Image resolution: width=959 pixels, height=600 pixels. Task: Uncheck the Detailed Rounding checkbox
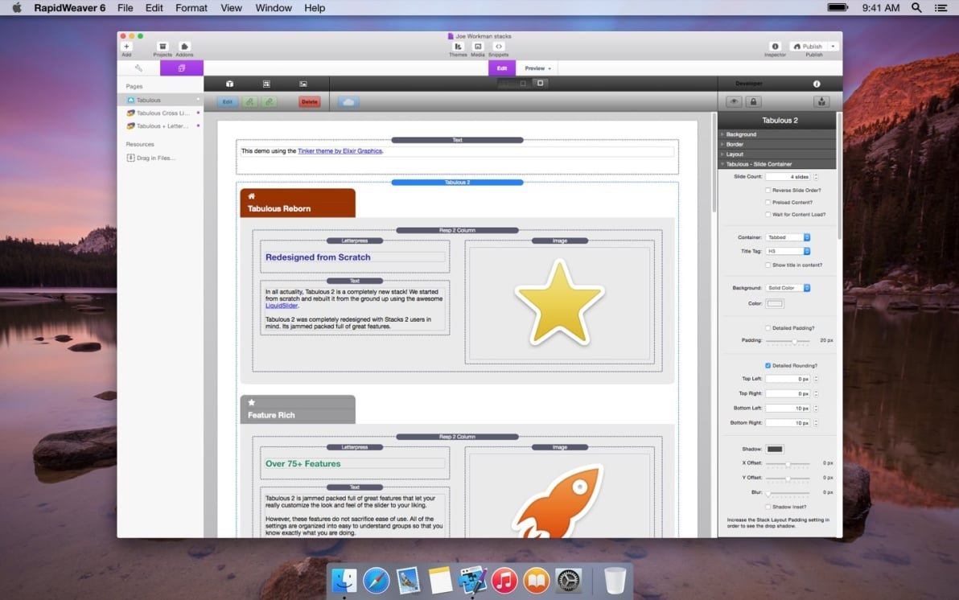point(768,366)
